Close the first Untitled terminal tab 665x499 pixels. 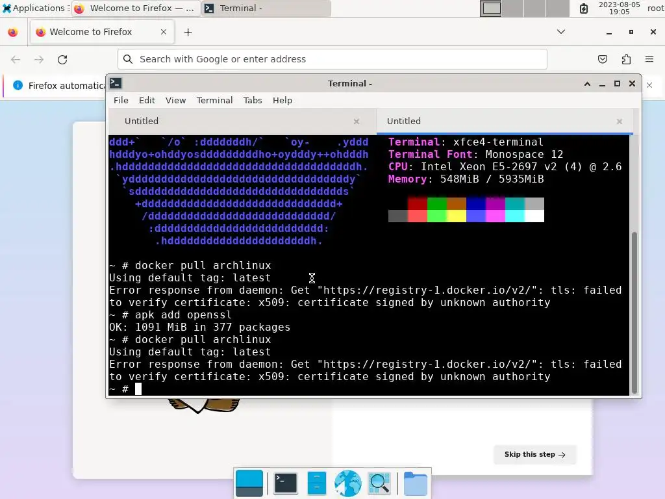[x=357, y=122]
